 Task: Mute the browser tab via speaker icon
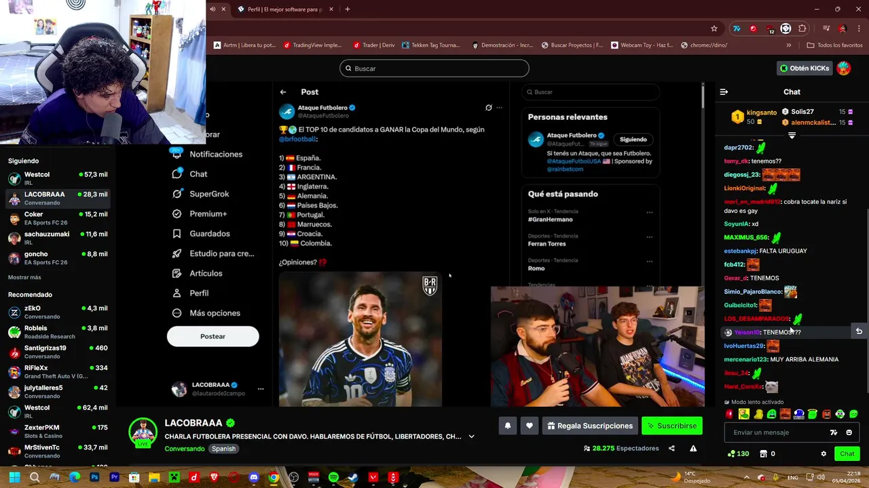click(x=212, y=9)
